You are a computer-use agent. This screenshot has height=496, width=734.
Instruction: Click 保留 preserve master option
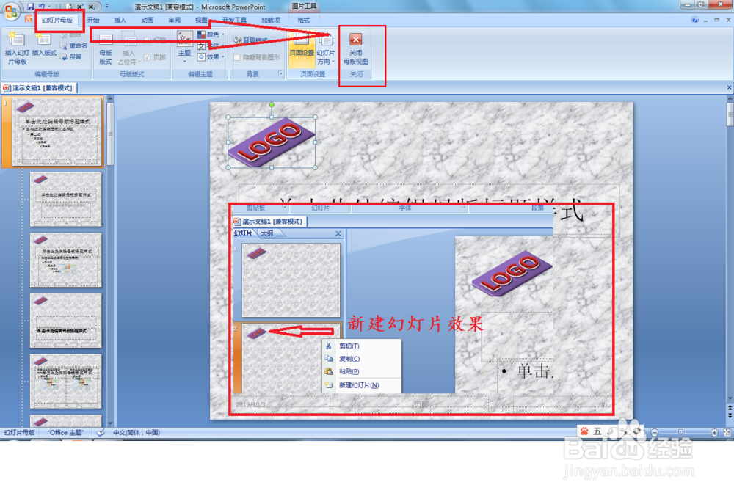71,56
